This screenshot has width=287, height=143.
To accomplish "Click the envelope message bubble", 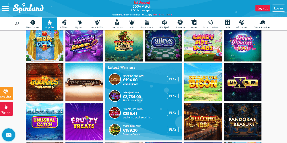I will pyautogui.click(x=9, y=135).
